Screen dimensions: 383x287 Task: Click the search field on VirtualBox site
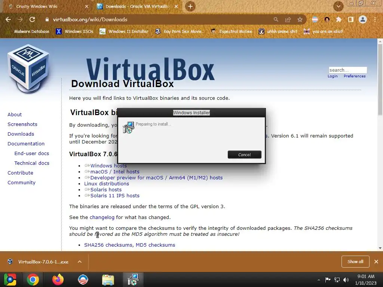click(347, 70)
